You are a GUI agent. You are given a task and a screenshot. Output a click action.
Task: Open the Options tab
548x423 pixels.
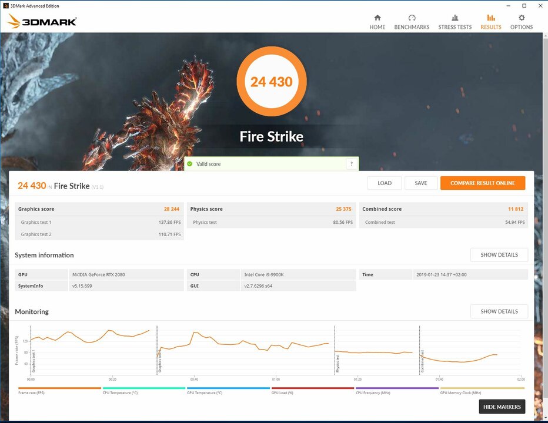click(x=522, y=22)
